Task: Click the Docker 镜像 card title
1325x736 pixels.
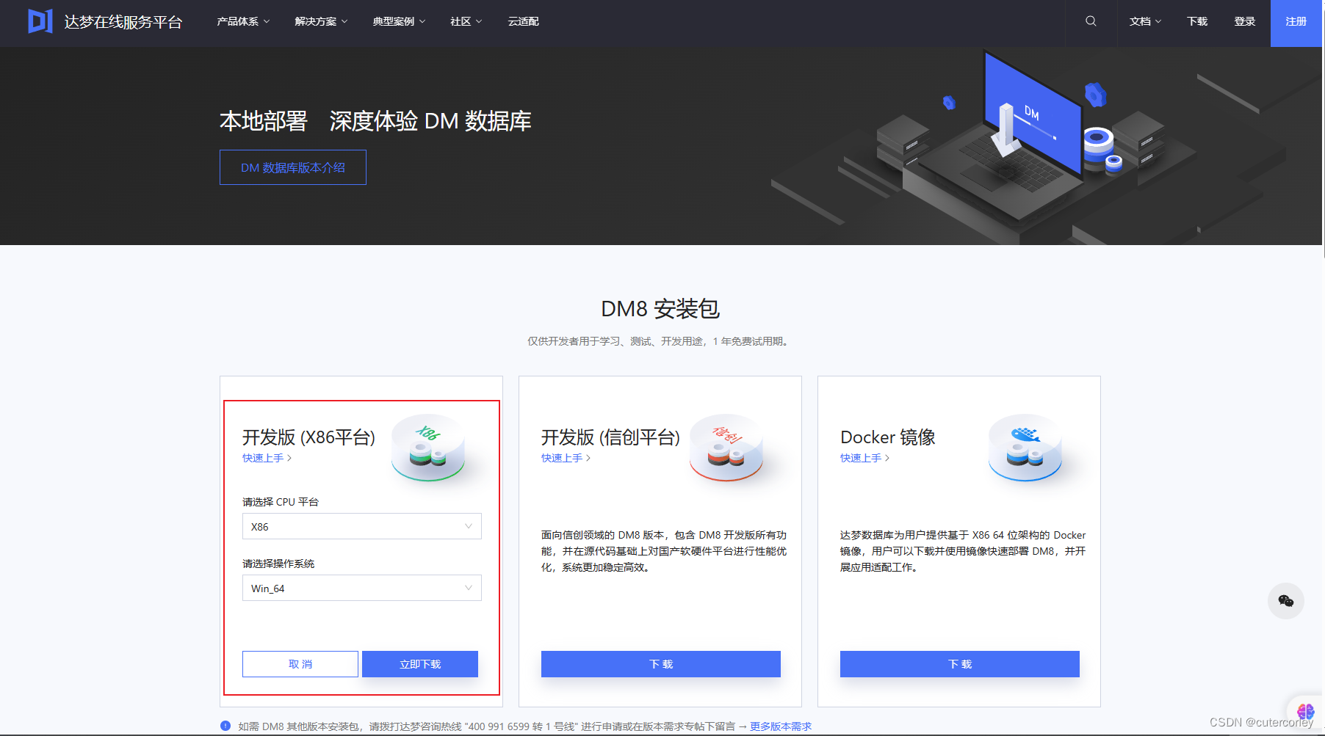Action: point(888,437)
